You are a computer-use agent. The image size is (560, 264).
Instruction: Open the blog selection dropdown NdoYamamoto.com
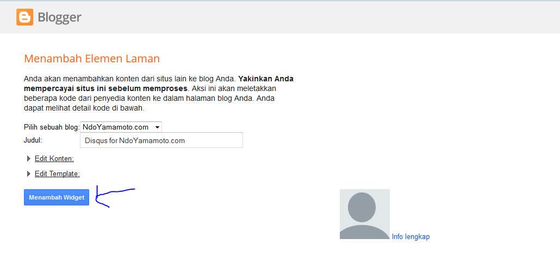121,127
